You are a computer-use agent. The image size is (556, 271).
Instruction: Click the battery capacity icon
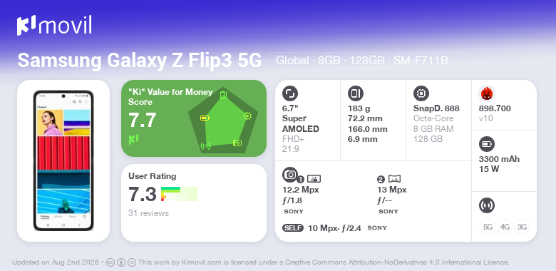pyautogui.click(x=487, y=144)
